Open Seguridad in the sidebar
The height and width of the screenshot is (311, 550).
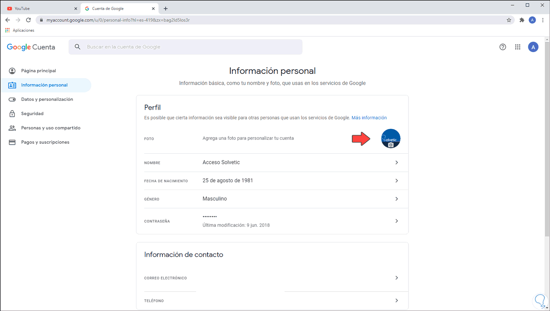32,114
